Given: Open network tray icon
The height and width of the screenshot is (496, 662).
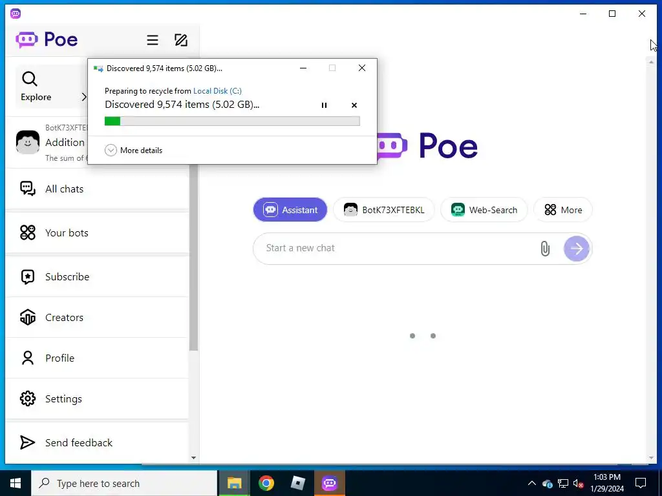Looking at the screenshot, I should 563,483.
